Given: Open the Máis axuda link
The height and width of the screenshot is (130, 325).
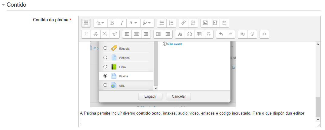Looking at the screenshot, I should [174, 44].
